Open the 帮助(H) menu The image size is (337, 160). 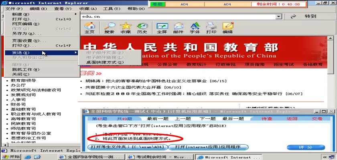pos(136,9)
